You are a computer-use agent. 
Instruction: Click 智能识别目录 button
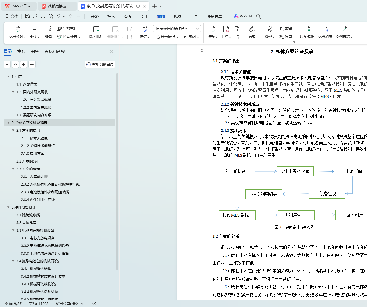pos(100,64)
